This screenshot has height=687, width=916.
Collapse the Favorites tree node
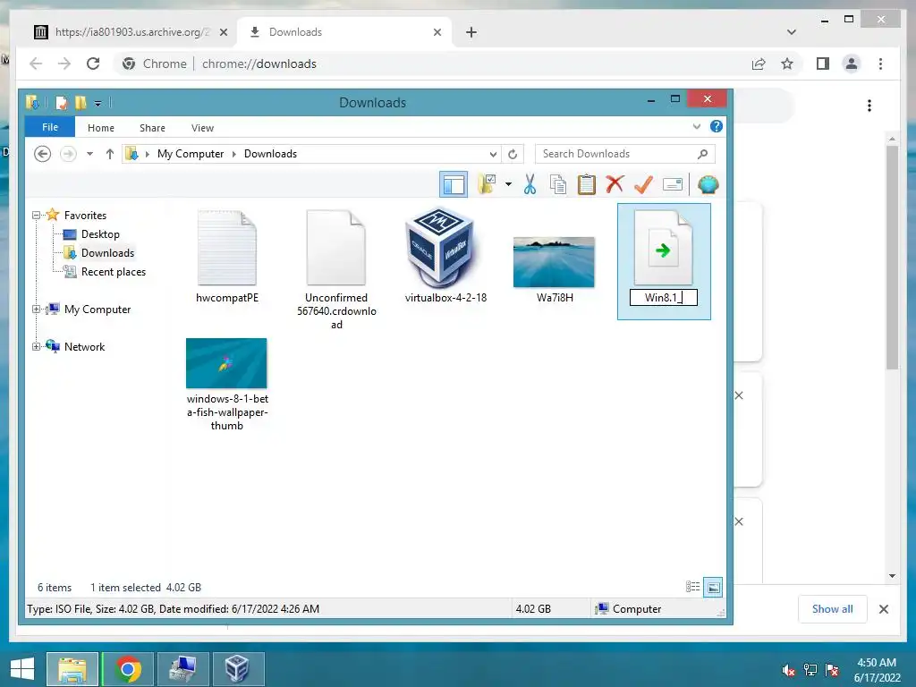[36, 215]
